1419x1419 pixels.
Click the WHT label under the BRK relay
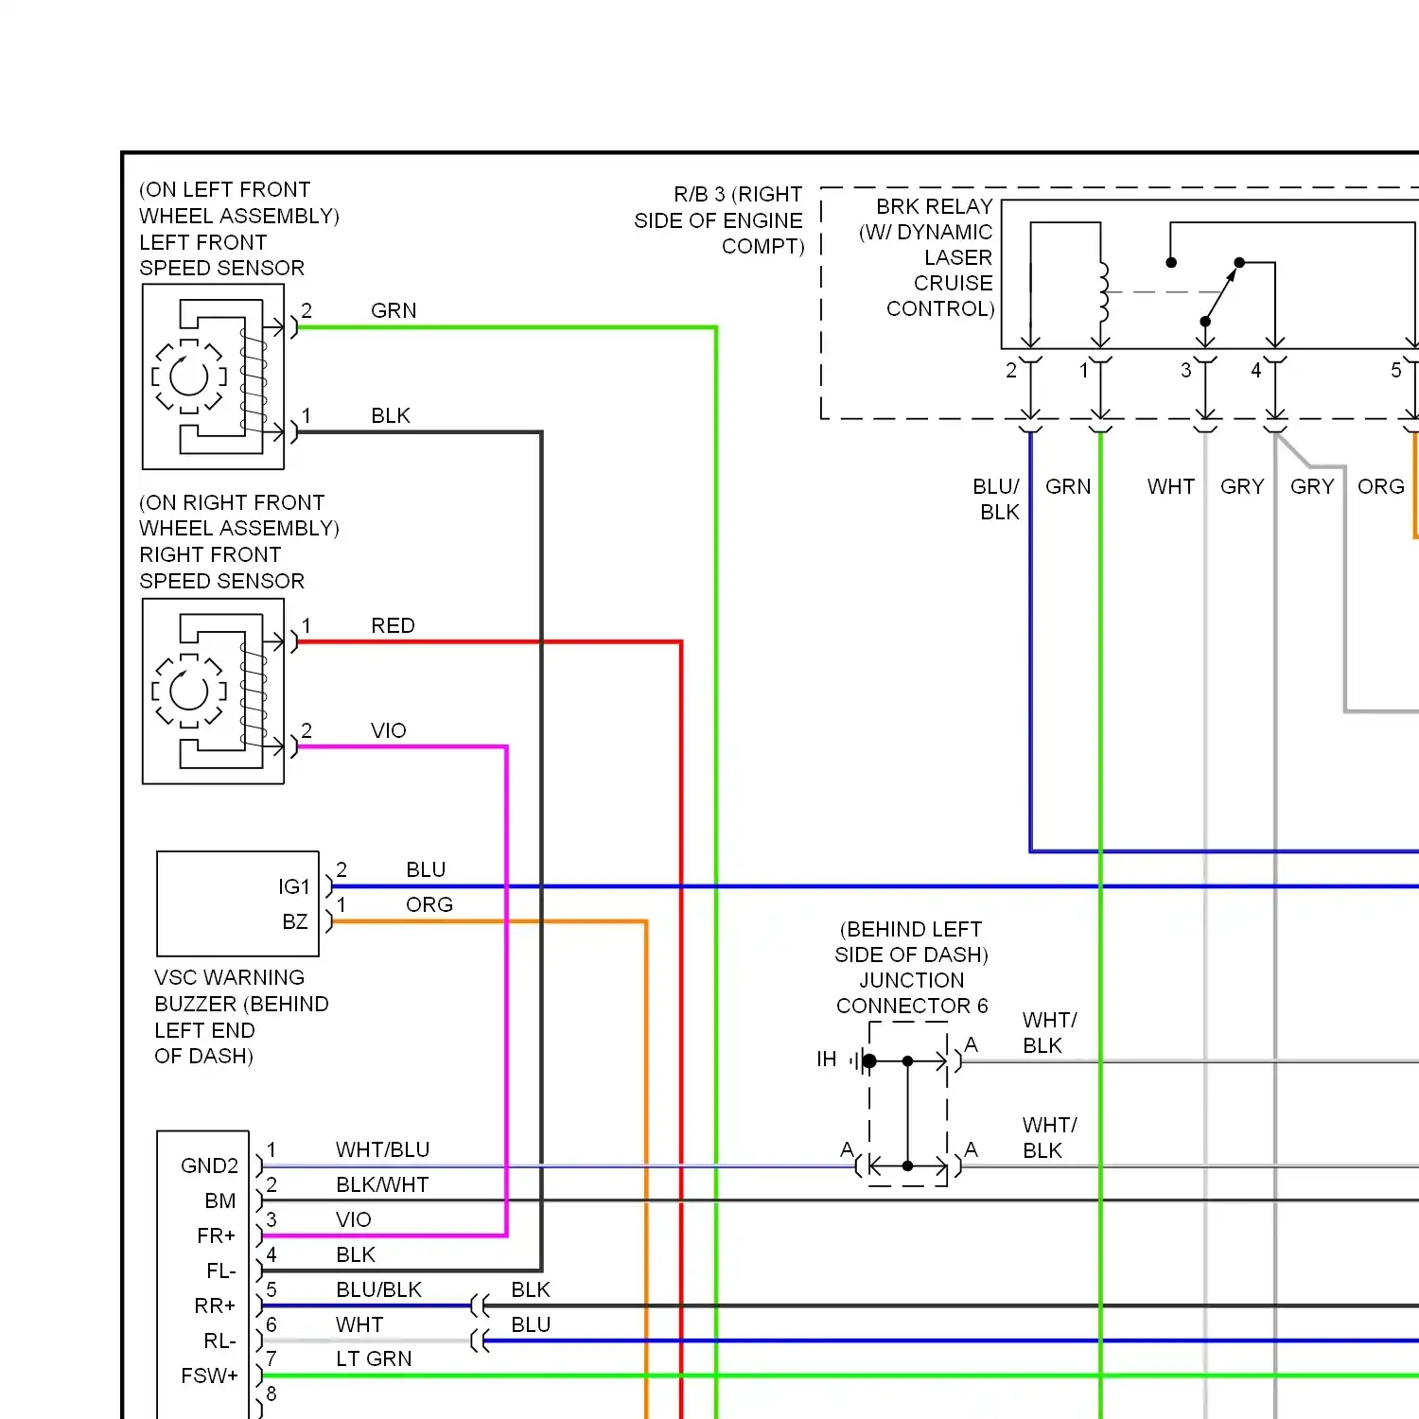[x=1171, y=486]
